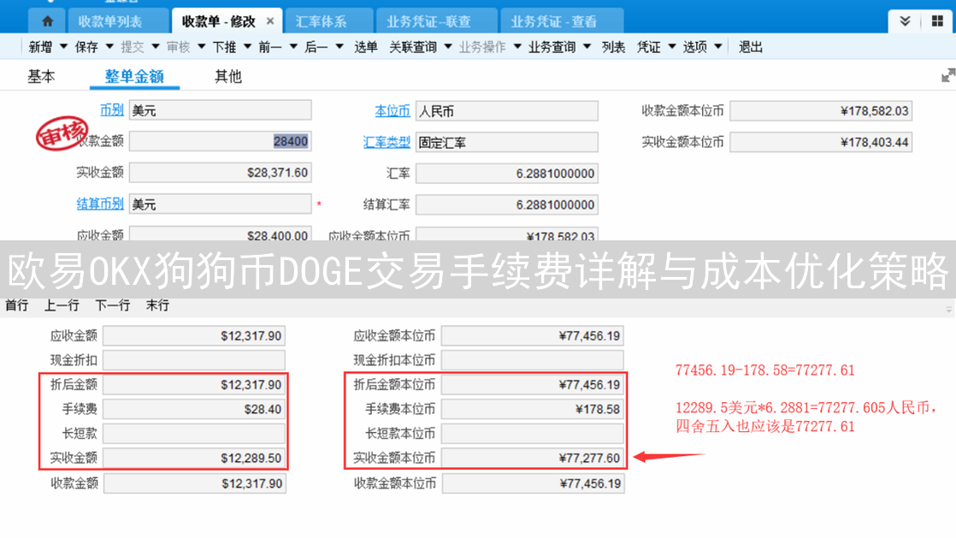Viewport: 956px width, 538px height.
Task: Click the 本位币 field showing 人民币
Action: click(507, 111)
